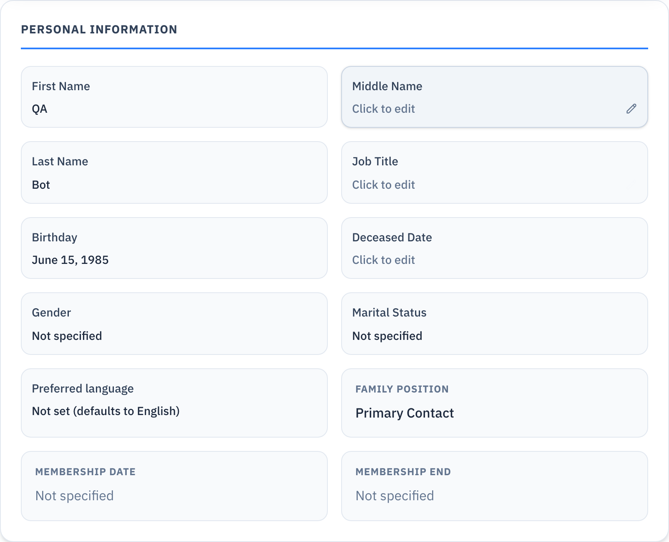669x542 pixels.
Task: Click the "FAMILY POSITION" label
Action: [402, 389]
